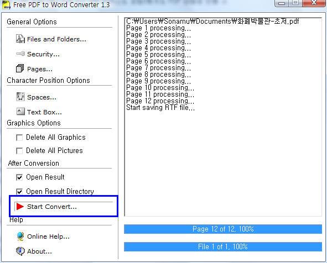This screenshot has width=327, height=263.
Task: Uncheck Open Result Directory checkbox
Action: coord(19,191)
